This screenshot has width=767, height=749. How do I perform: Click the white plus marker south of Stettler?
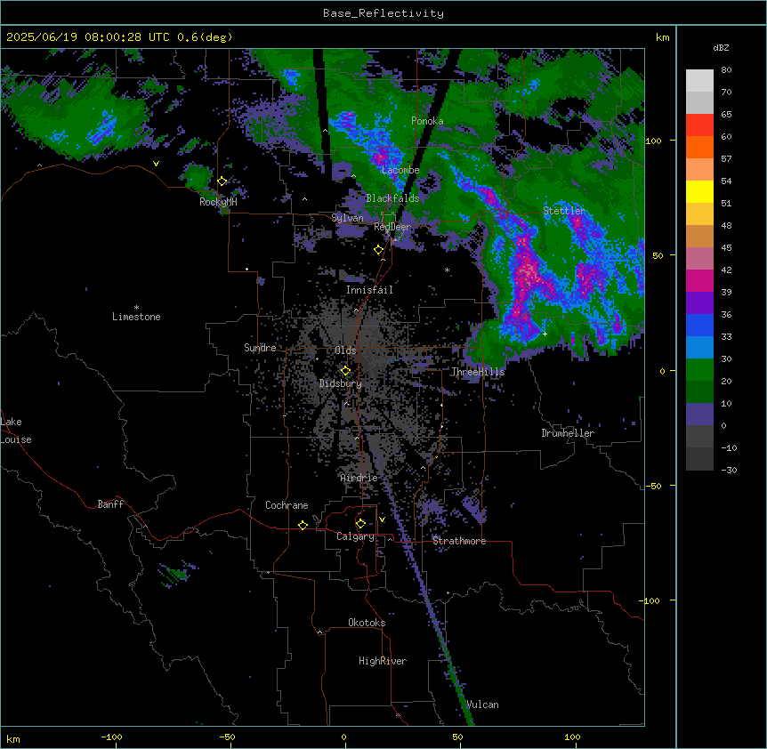pos(545,334)
